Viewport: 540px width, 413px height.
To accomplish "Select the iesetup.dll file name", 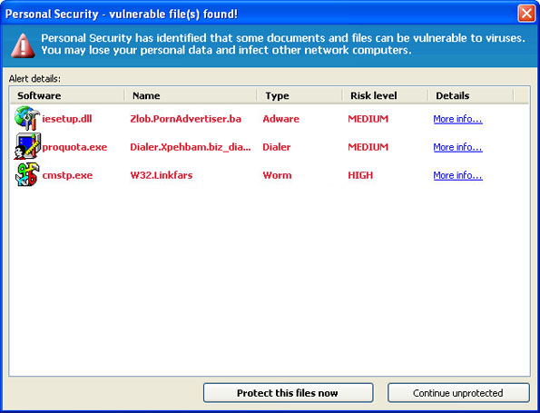I will 67,119.
